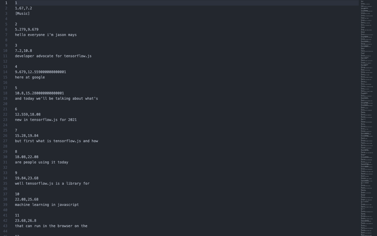Click "that can run in the browser on the"
Image resolution: width=377 pixels, height=236 pixels.
(51, 226)
